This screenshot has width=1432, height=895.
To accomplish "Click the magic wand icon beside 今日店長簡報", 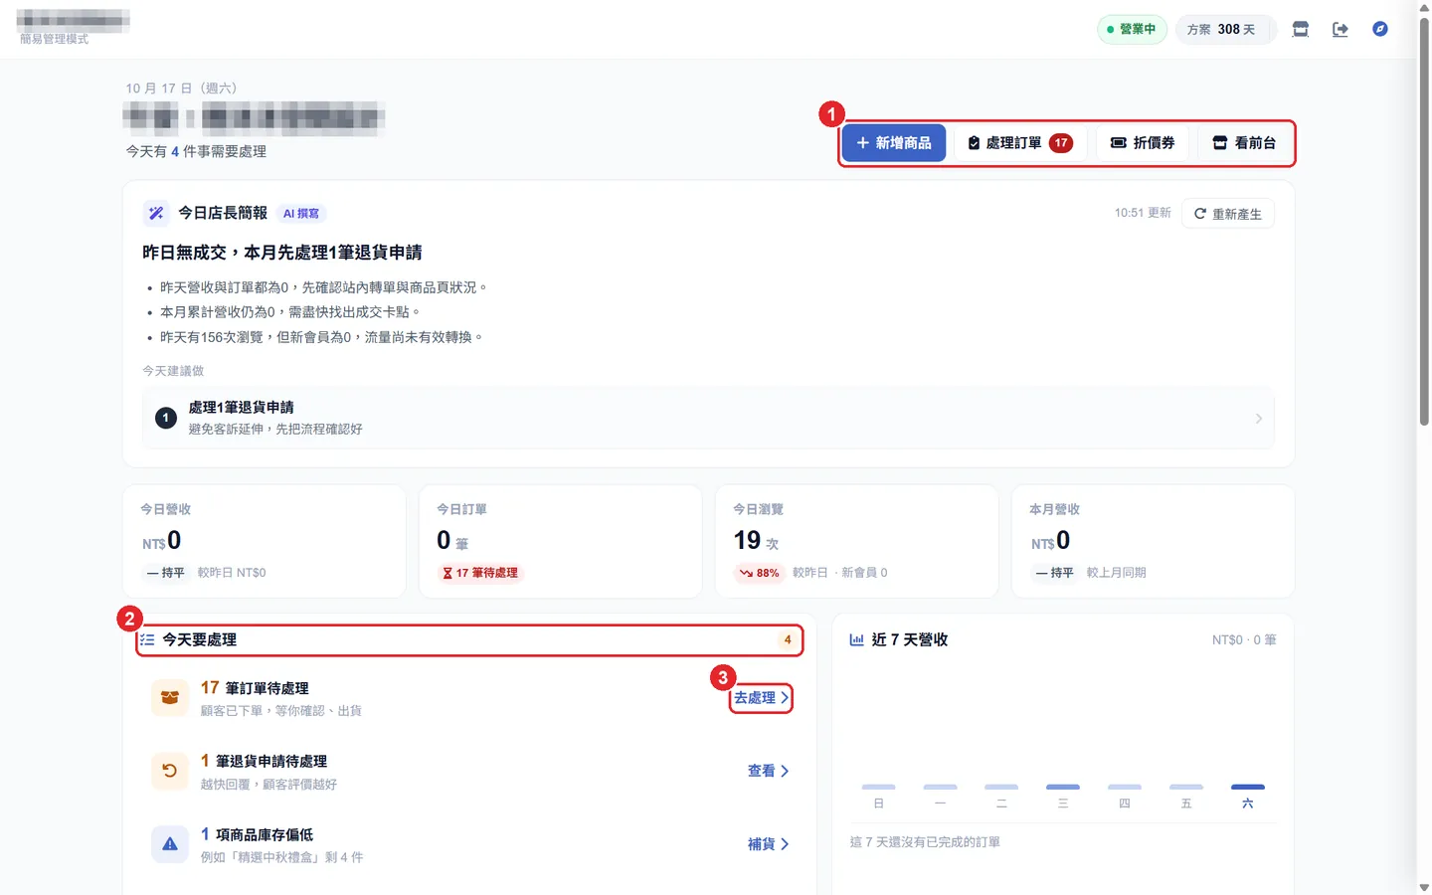I will [156, 213].
